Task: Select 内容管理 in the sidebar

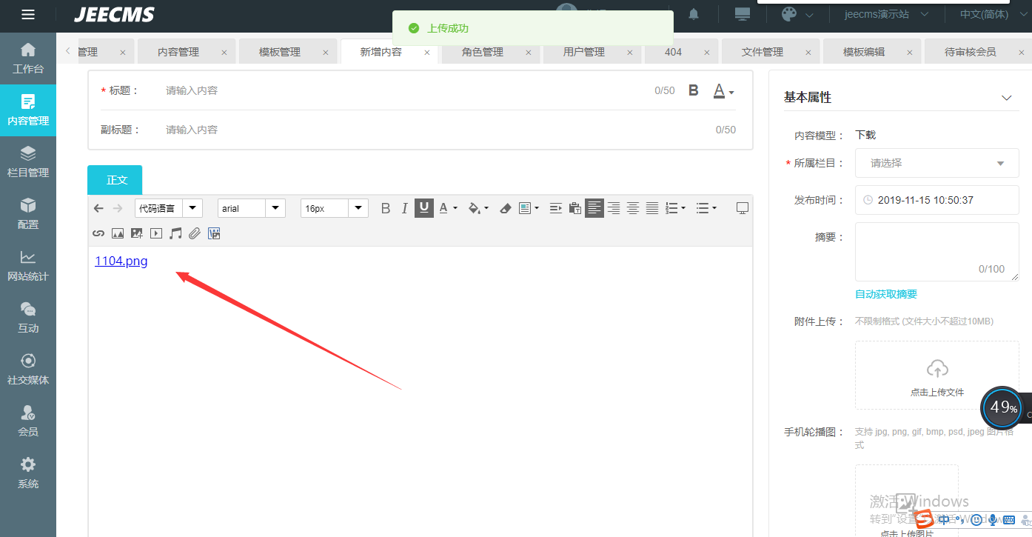Action: pos(28,110)
